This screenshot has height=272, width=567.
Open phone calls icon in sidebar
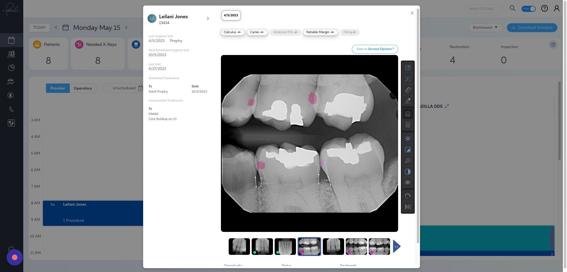coord(11,109)
